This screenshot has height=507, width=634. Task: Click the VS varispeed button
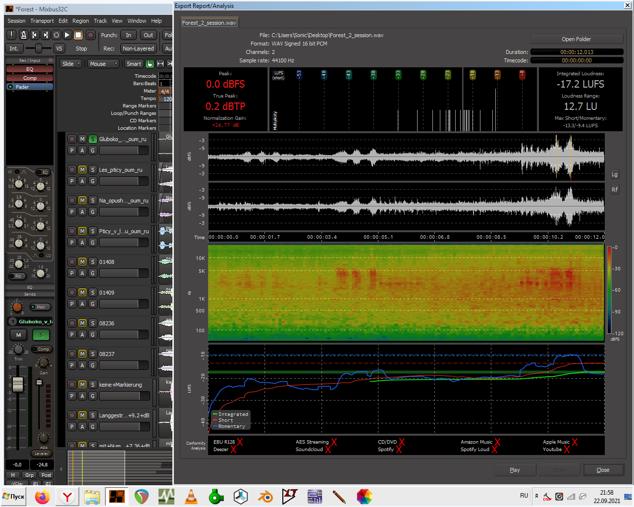tap(59, 49)
